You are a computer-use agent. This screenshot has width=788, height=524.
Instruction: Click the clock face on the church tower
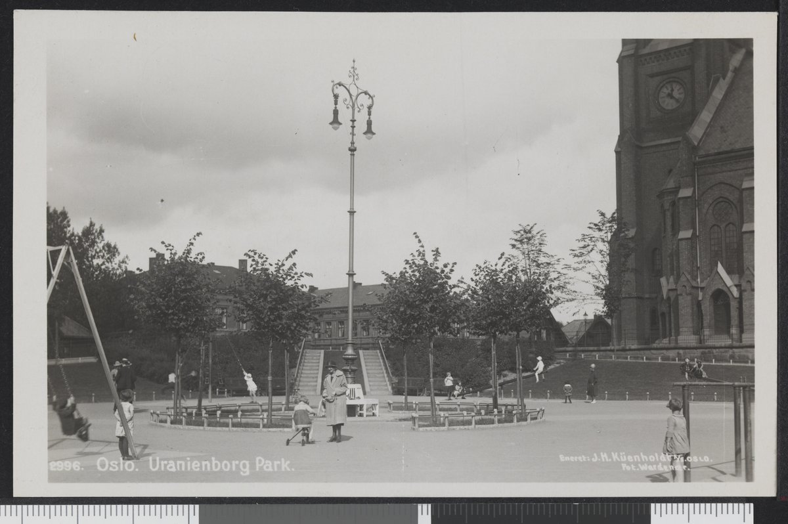click(x=671, y=95)
